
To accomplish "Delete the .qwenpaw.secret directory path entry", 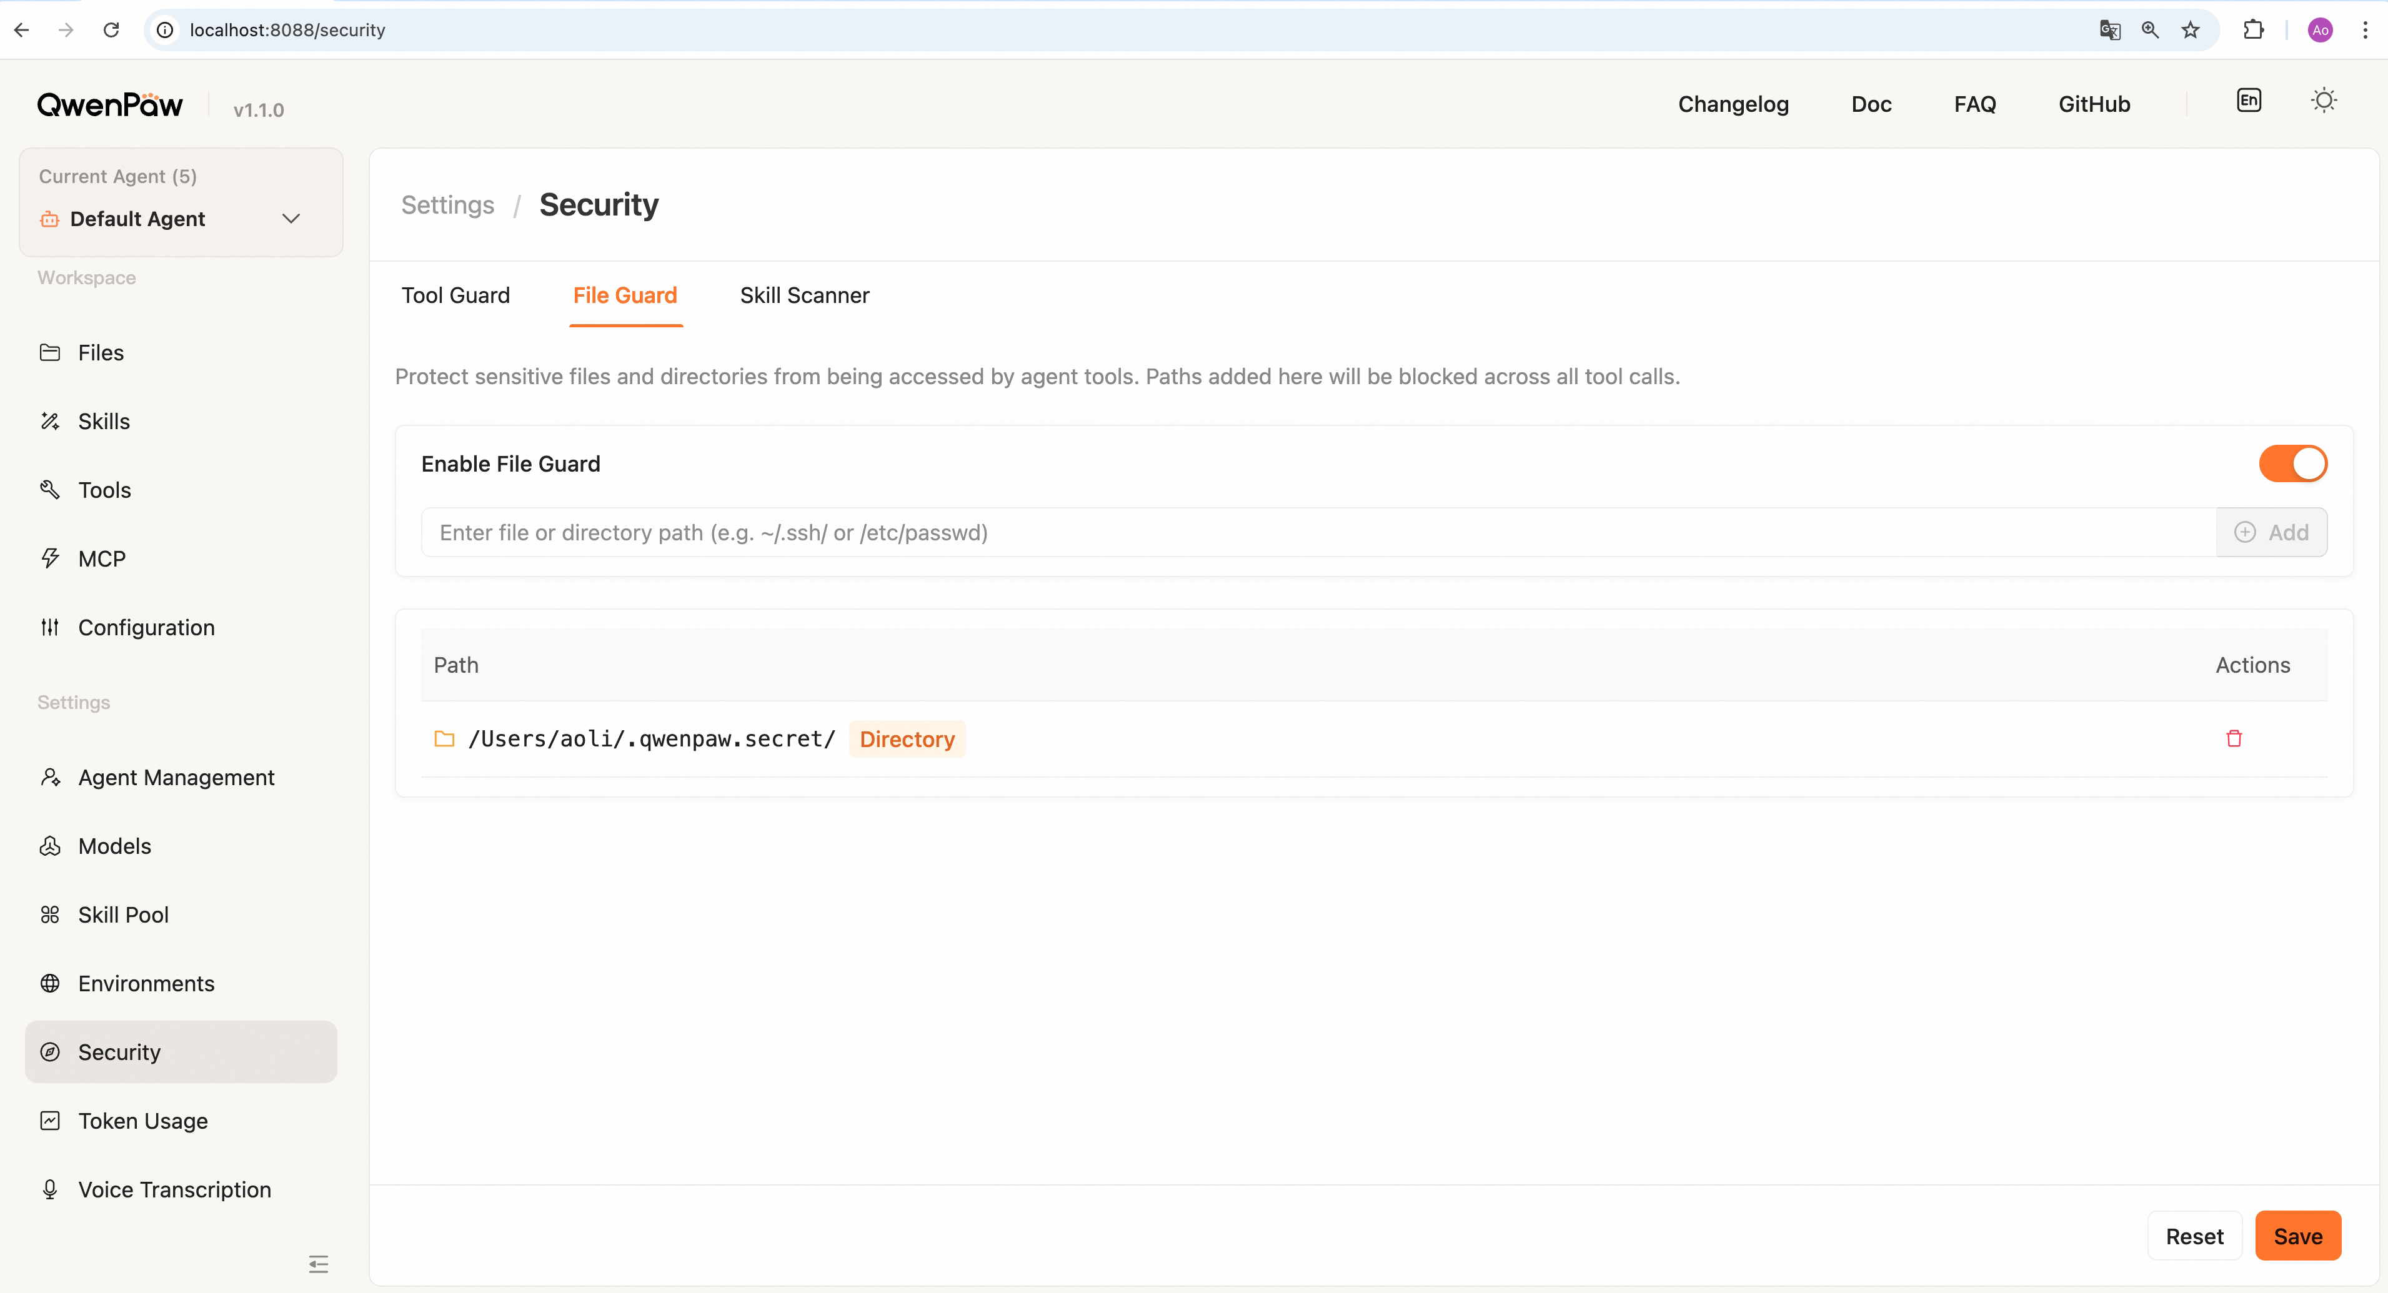I will click(2234, 739).
